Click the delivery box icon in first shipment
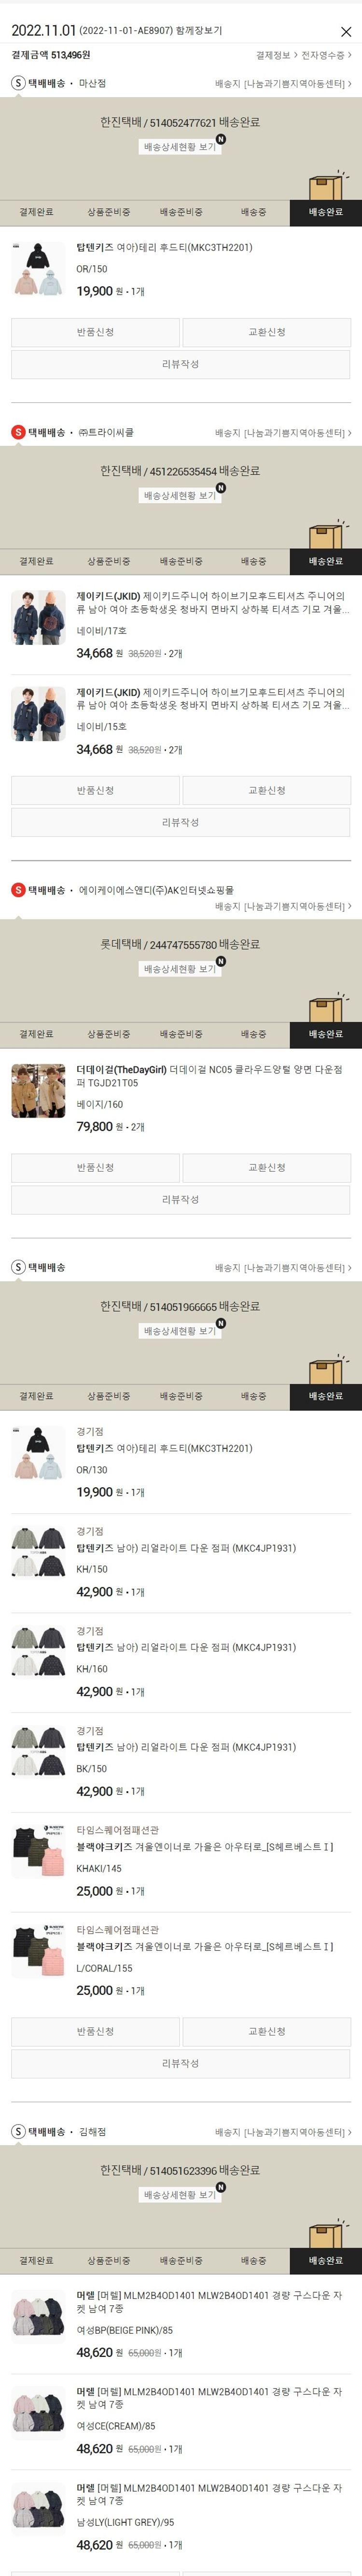The height and width of the screenshot is (2576, 362). point(327,185)
